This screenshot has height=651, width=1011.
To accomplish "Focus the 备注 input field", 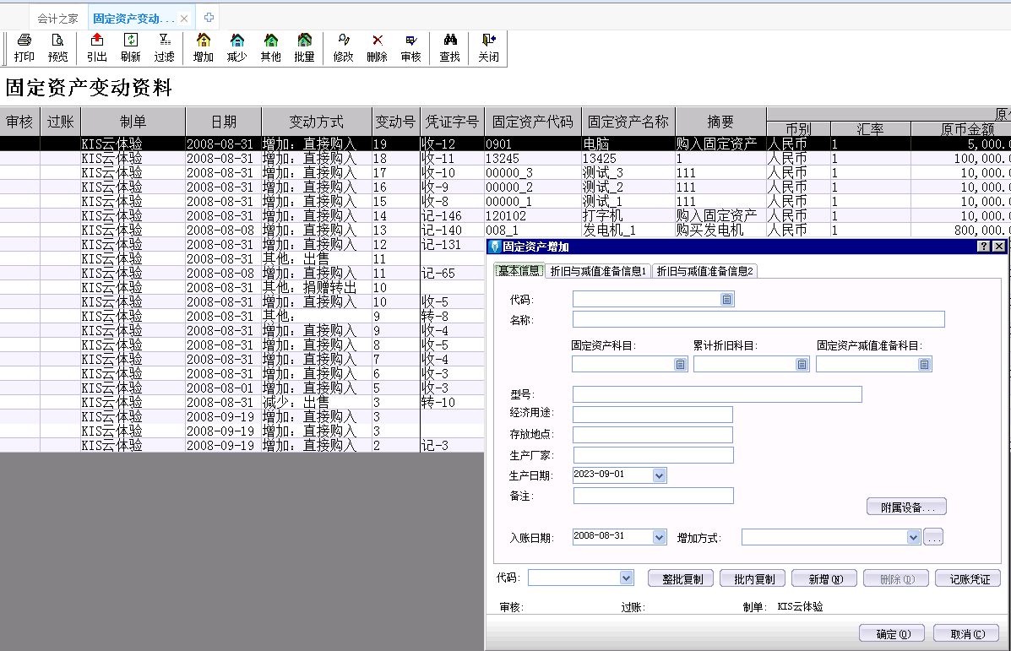I will pyautogui.click(x=653, y=495).
